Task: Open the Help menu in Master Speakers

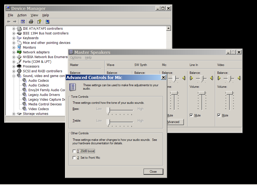Action: pos(88,58)
